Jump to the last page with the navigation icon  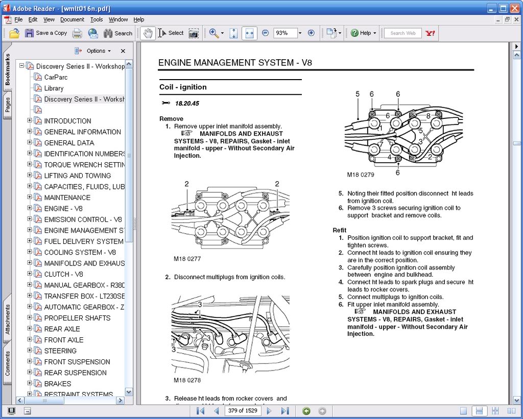(x=286, y=410)
